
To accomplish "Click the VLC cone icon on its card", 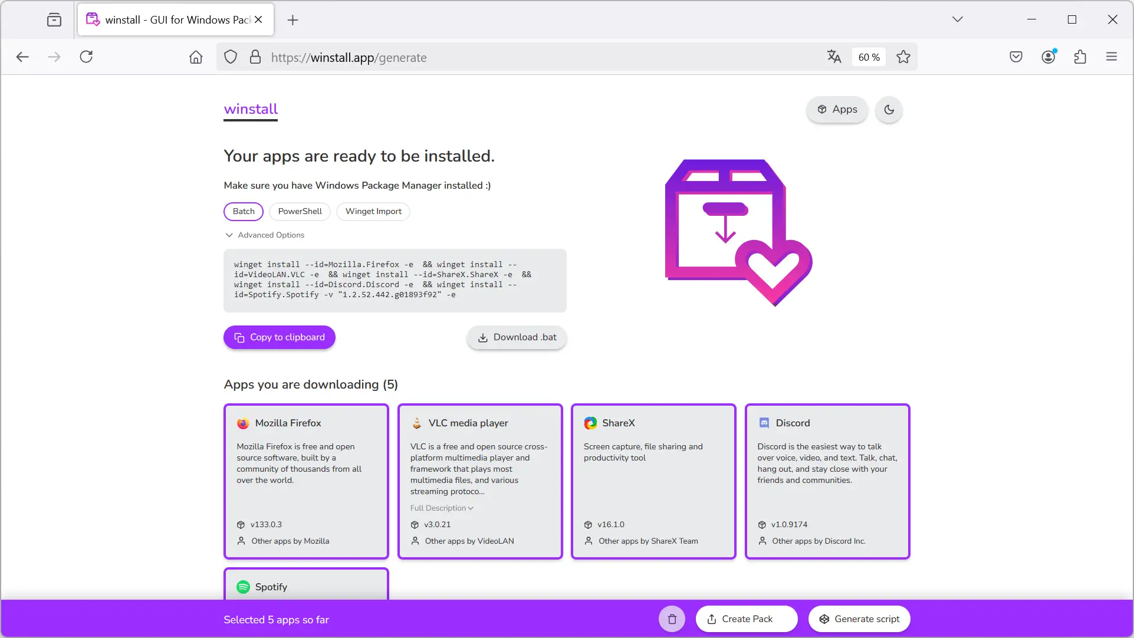I will coord(417,423).
